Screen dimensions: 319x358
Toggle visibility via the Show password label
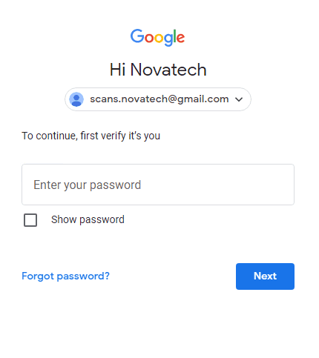pos(88,219)
